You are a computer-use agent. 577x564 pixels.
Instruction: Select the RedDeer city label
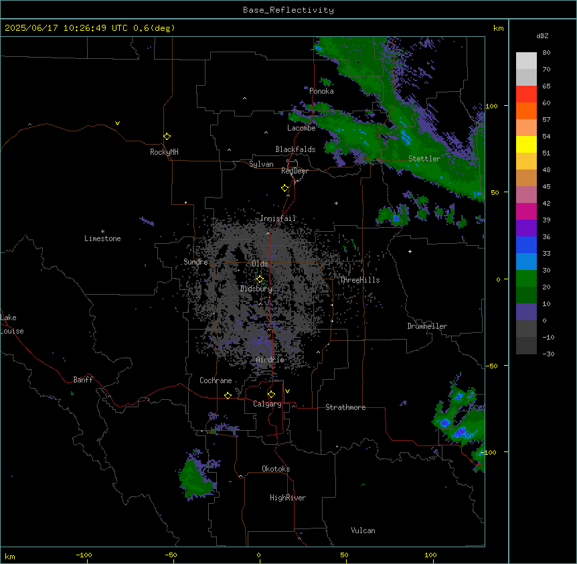point(295,171)
